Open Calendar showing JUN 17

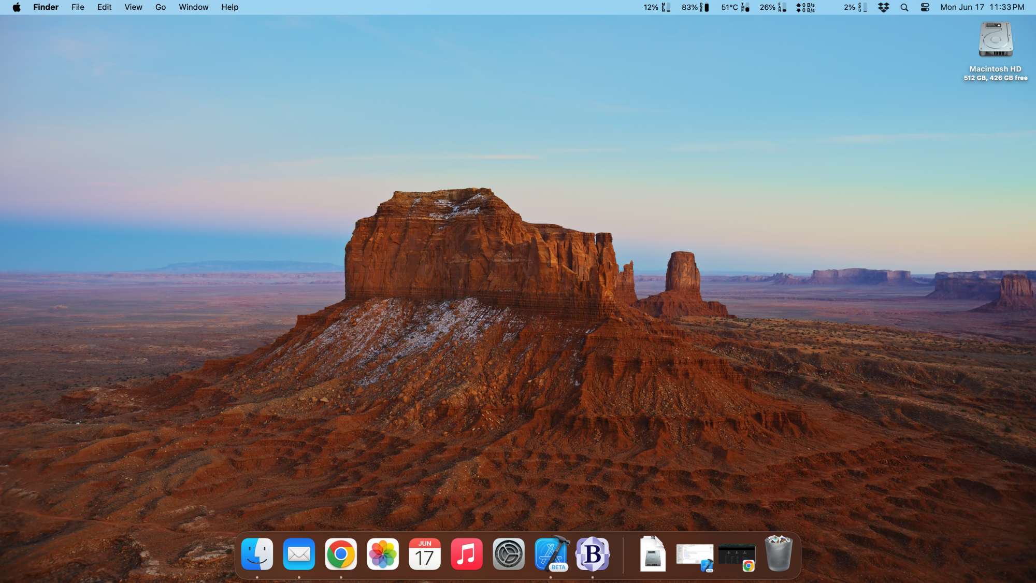(x=425, y=554)
